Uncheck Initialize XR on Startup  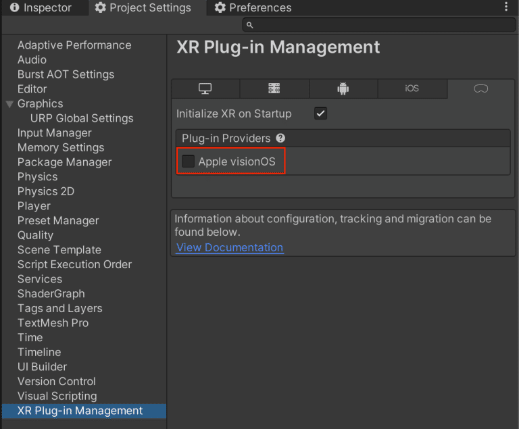(x=320, y=113)
